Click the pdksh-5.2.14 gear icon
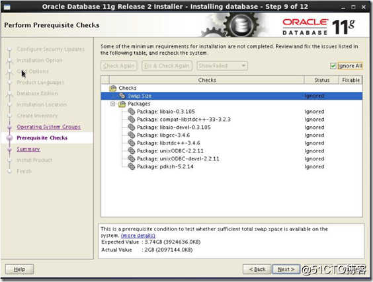 click(x=132, y=166)
